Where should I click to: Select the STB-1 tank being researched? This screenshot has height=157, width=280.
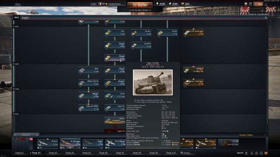(115, 120)
